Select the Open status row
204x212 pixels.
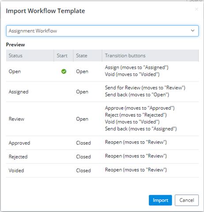tap(102, 71)
